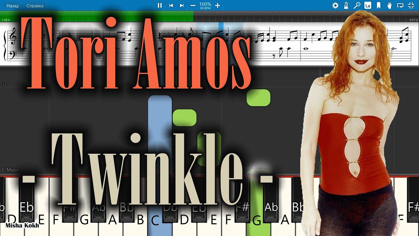Open the zoom magnifier tool
The height and width of the screenshot is (236, 419).
click(x=357, y=5)
